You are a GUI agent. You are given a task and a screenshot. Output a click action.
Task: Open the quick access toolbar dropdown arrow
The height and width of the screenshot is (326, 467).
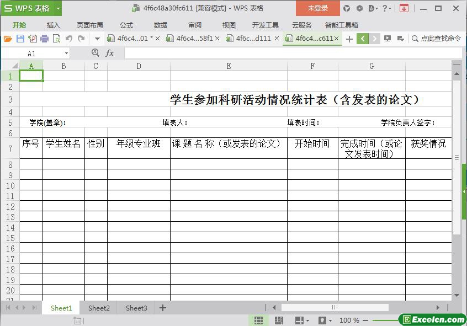(97, 39)
